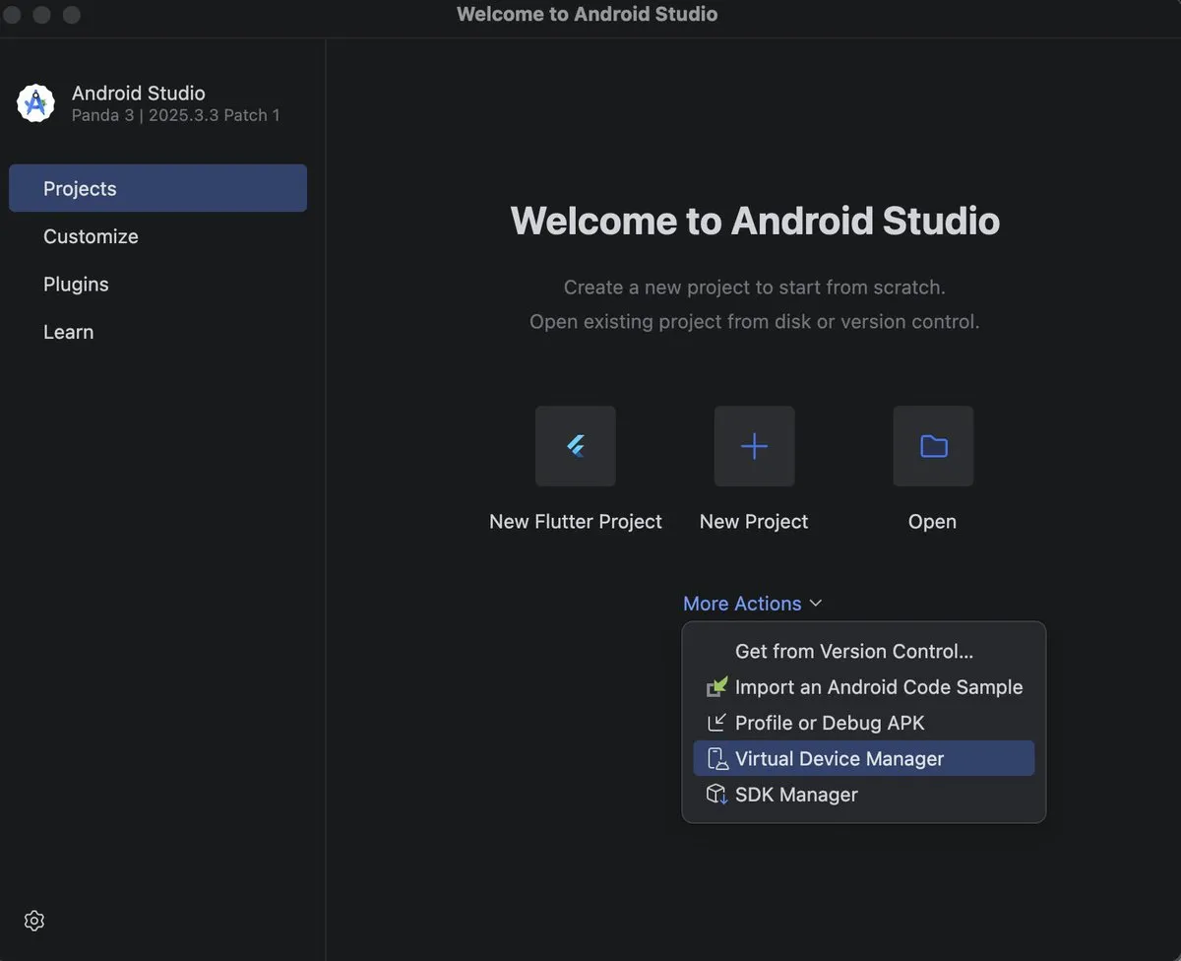1181x961 pixels.
Task: Click the Import an Android Code Sample icon
Action: (717, 687)
